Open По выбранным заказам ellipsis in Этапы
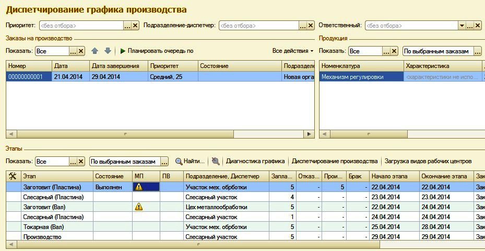485x251 pixels. pyautogui.click(x=164, y=162)
